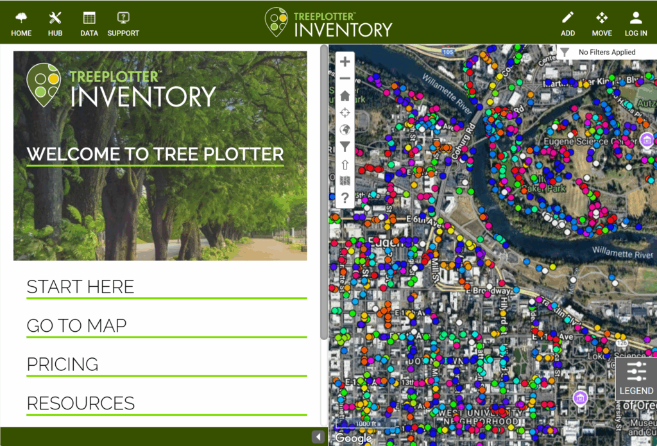Open the Data table menu
657x446 pixels.
(89, 23)
